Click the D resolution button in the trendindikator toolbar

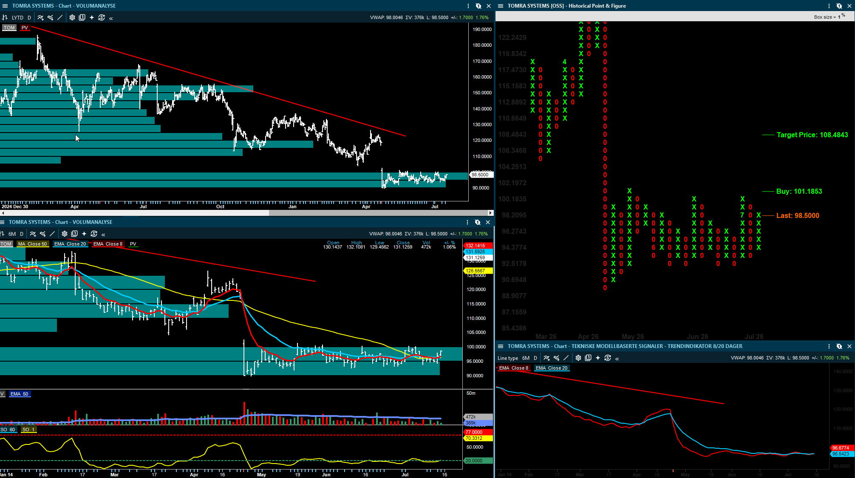click(x=535, y=358)
